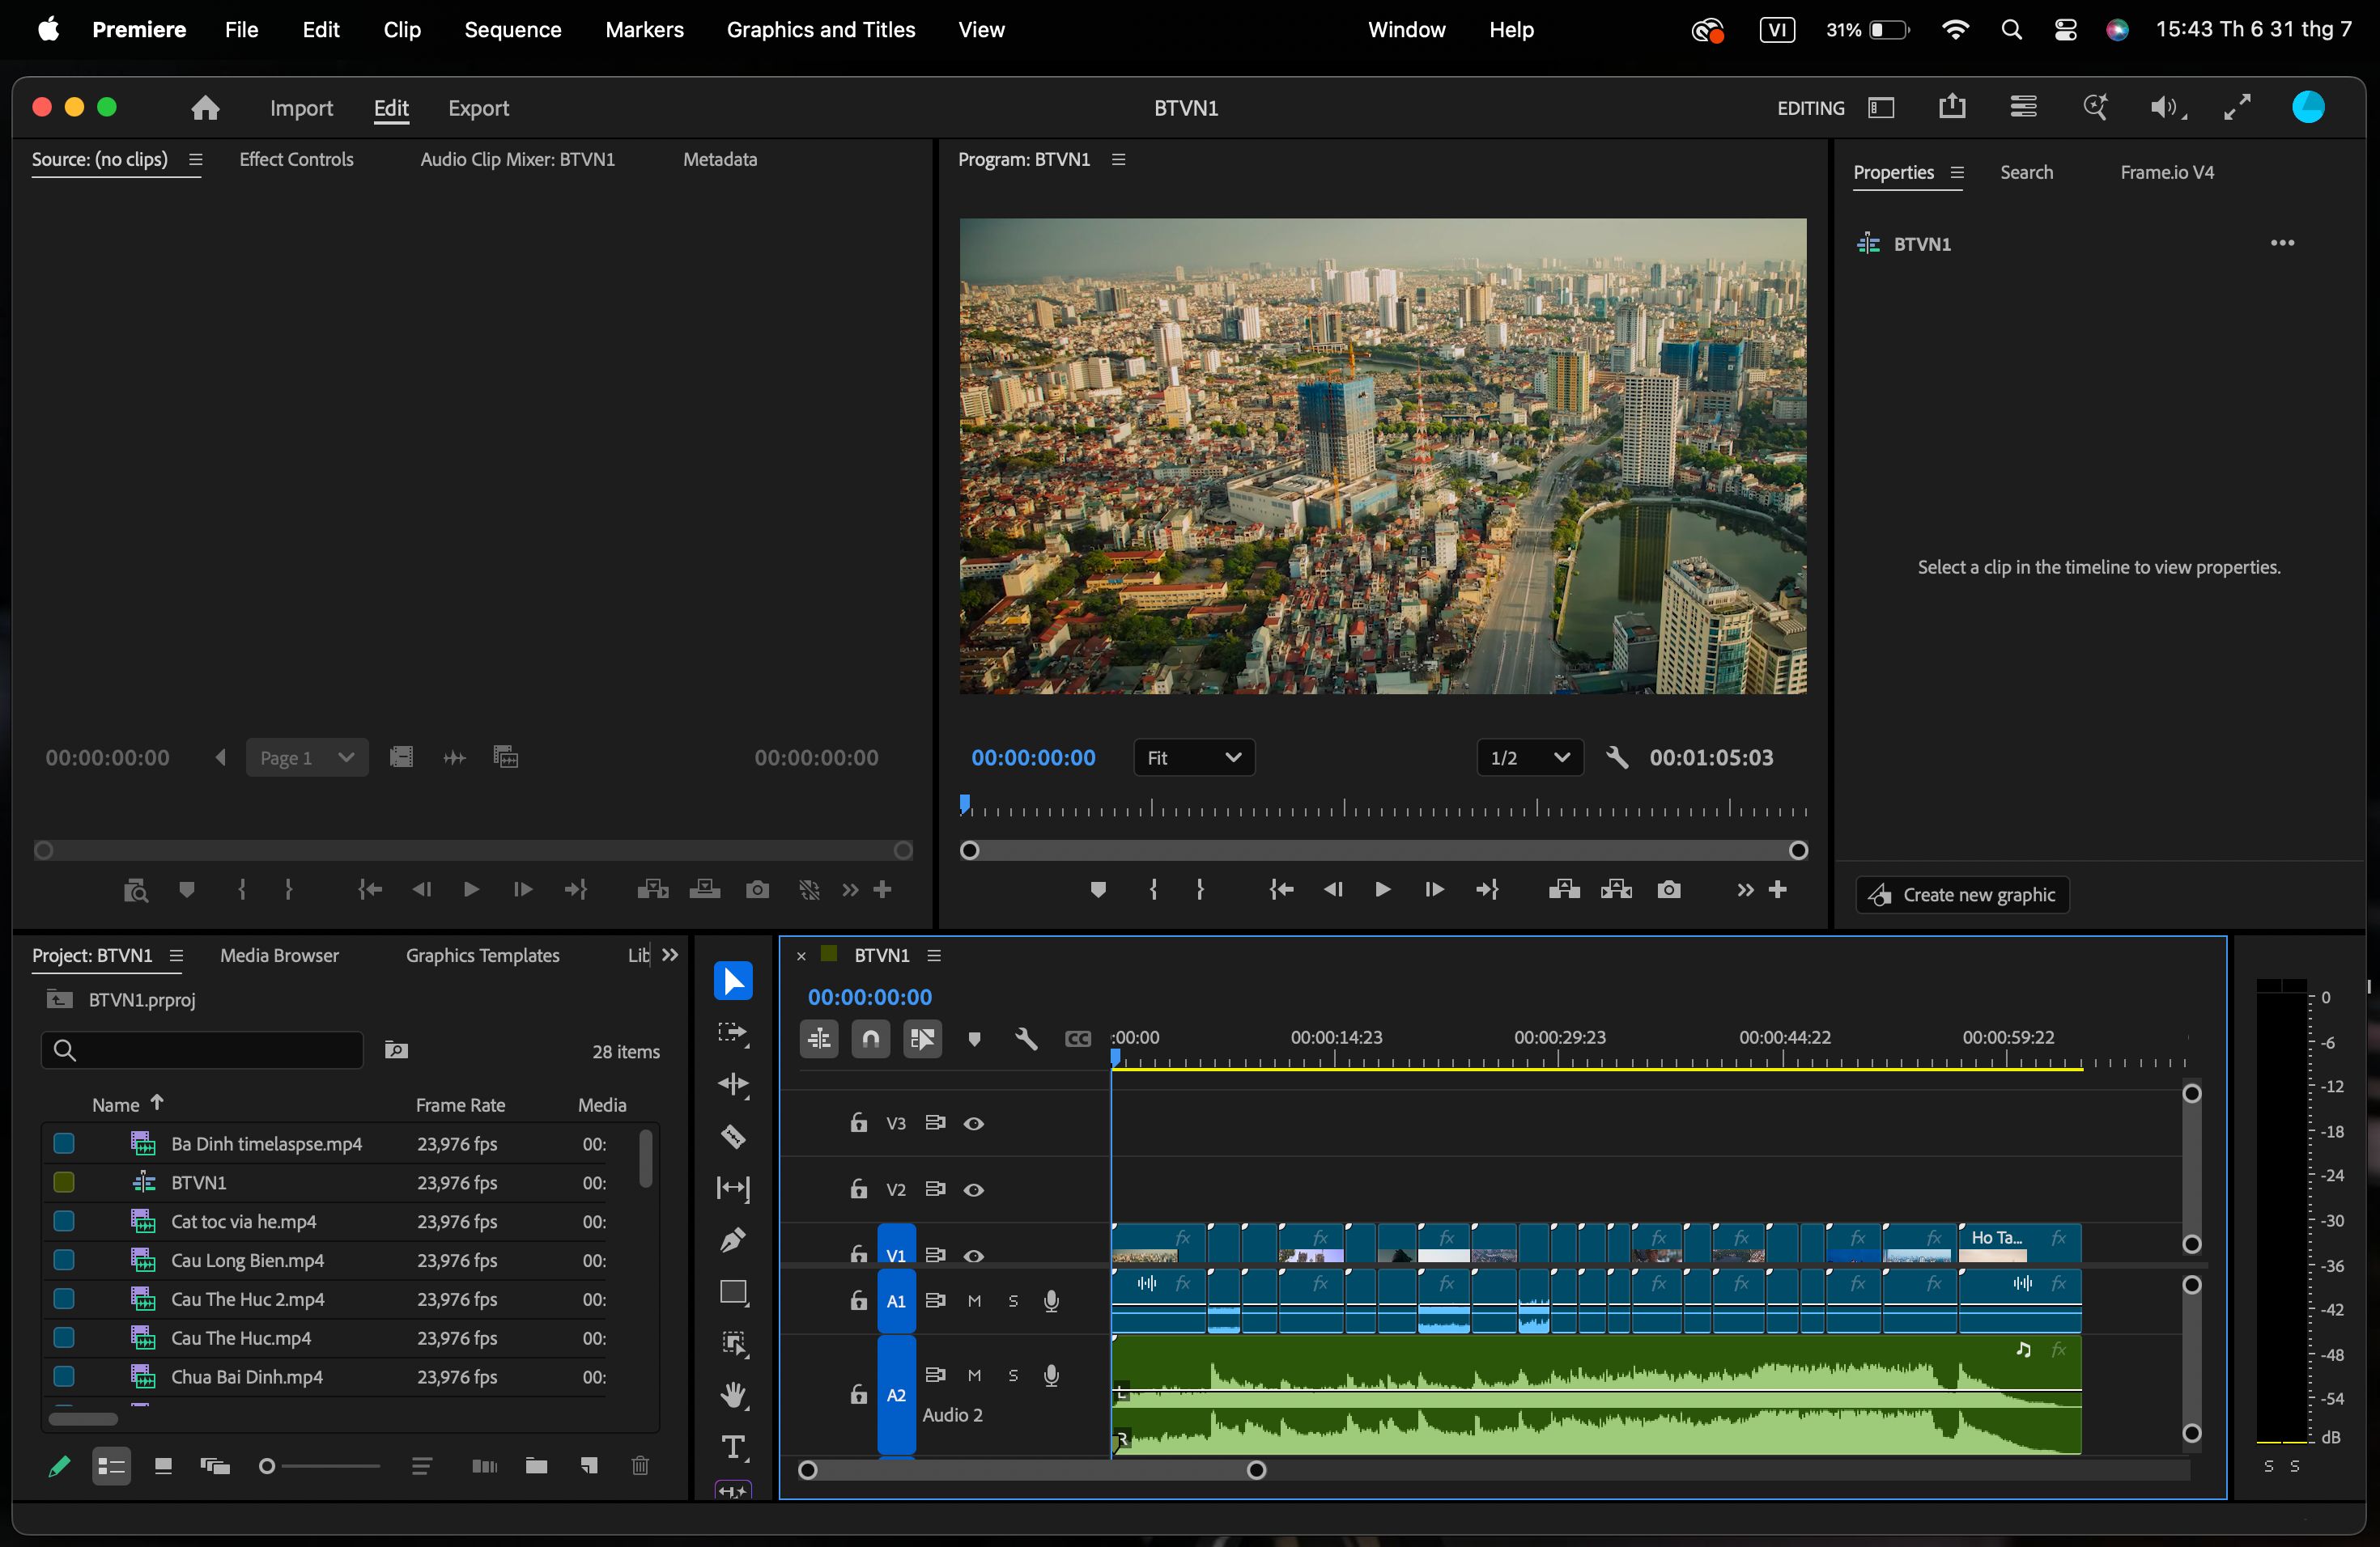Toggle Snap in Timeline
The image size is (2380, 1547).
tap(871, 1040)
